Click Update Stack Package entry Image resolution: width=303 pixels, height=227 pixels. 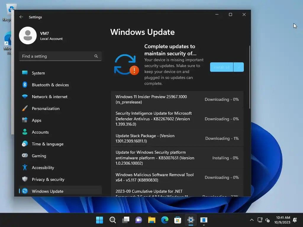click(x=177, y=138)
